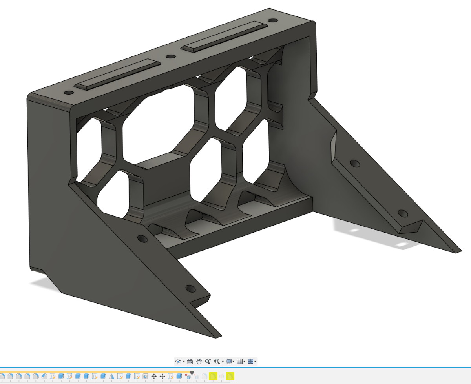This screenshot has width=471, height=384.
Task: Click the Grid and Snaps icon
Action: 239,361
